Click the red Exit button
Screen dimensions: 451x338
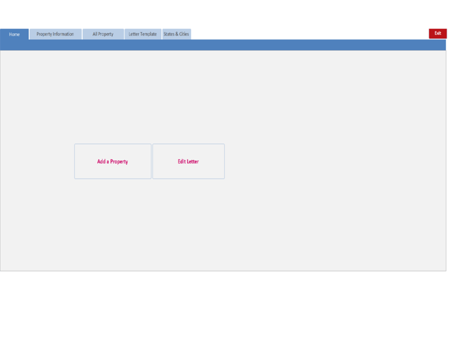point(438,34)
